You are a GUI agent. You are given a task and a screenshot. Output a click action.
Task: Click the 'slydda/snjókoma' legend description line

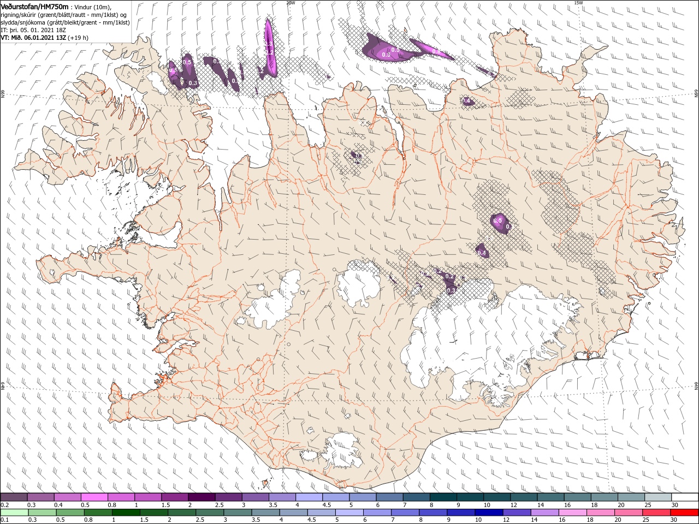(65, 22)
